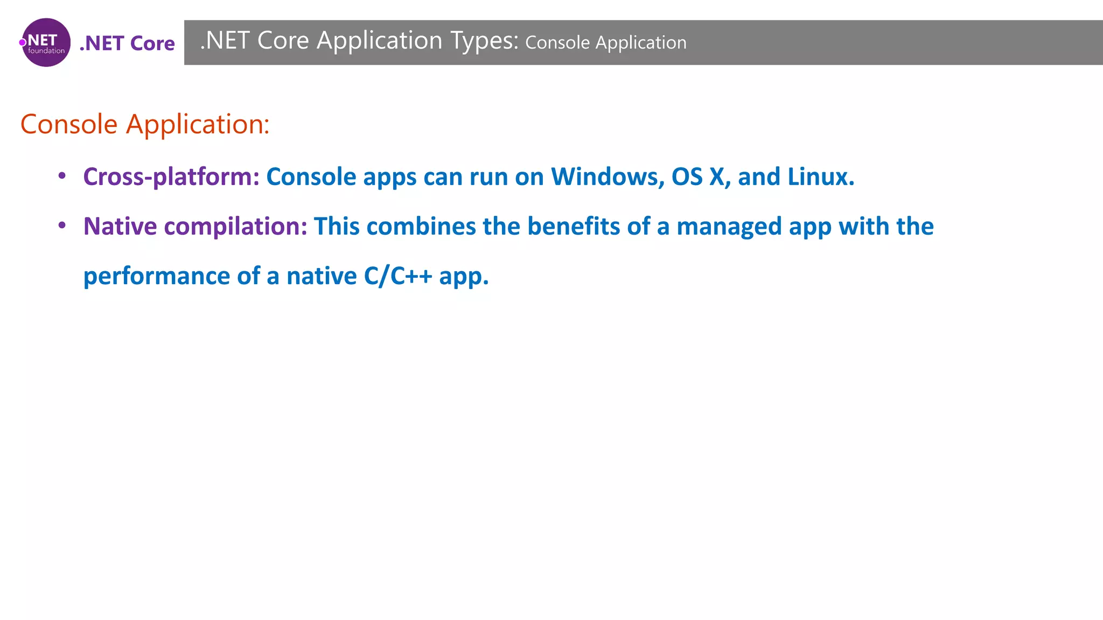Image resolution: width=1103 pixels, height=620 pixels.
Task: Click the words "managed app"
Action: pyautogui.click(x=753, y=227)
